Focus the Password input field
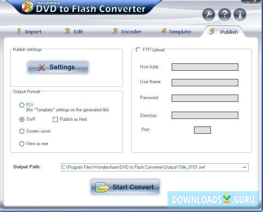Image resolution: width=263 pixels, height=212 pixels. (x=205, y=98)
